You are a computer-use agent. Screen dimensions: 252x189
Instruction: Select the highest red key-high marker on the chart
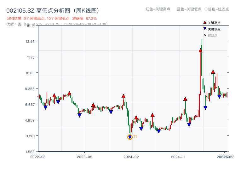click(200, 50)
